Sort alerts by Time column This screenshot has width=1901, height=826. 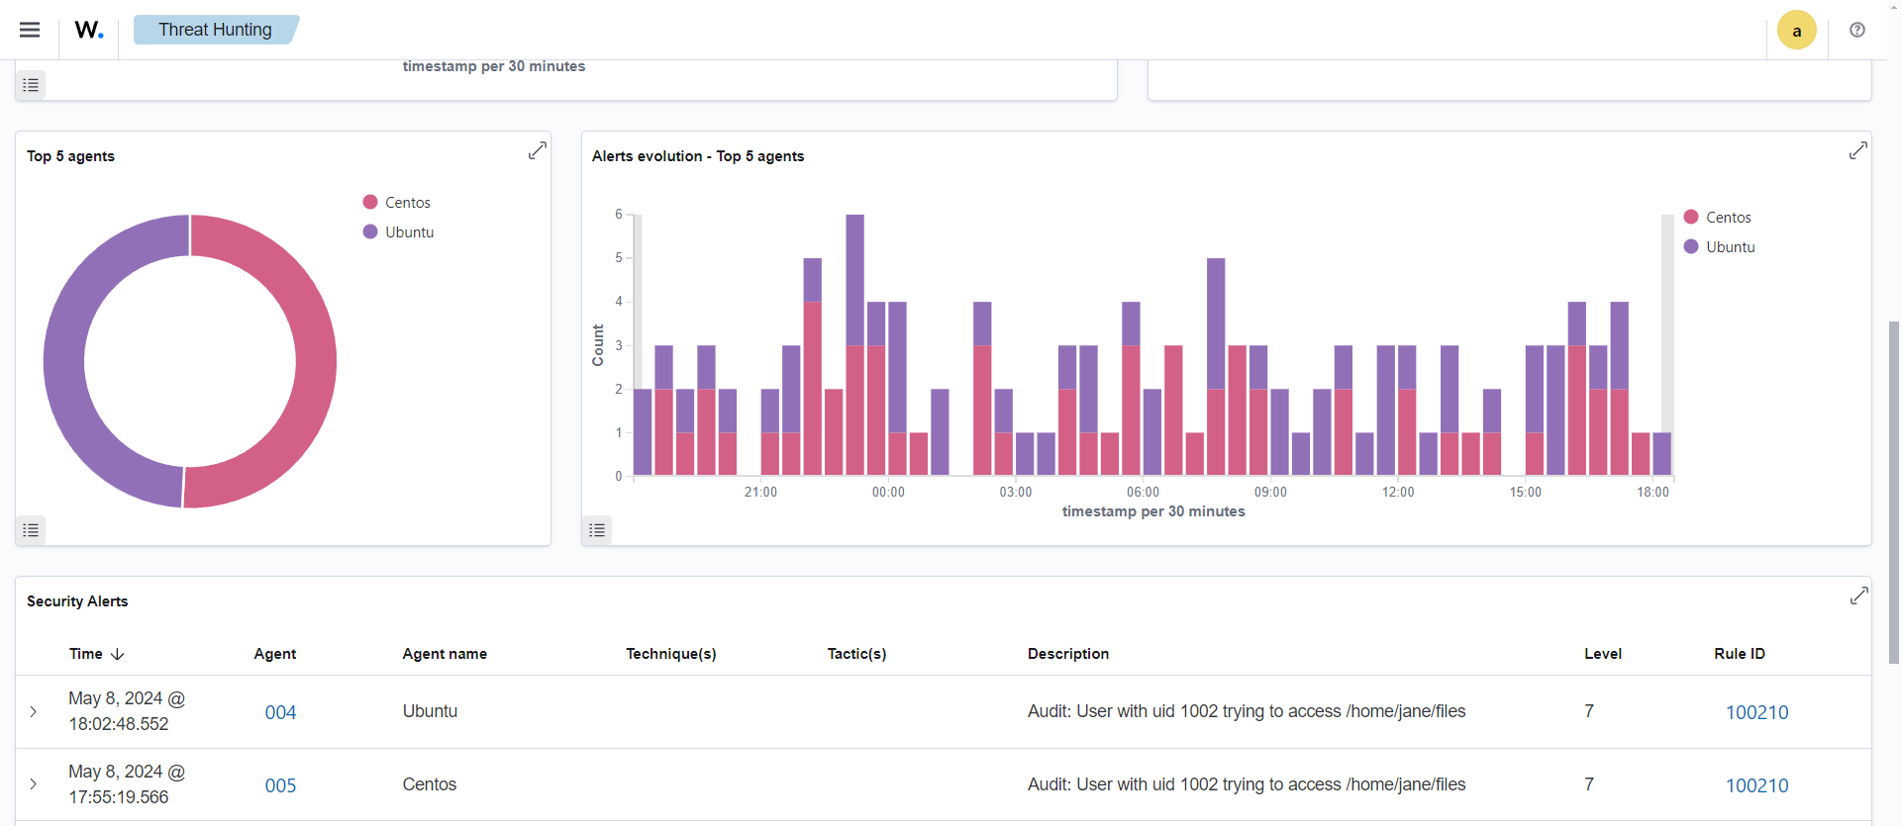[96, 654]
